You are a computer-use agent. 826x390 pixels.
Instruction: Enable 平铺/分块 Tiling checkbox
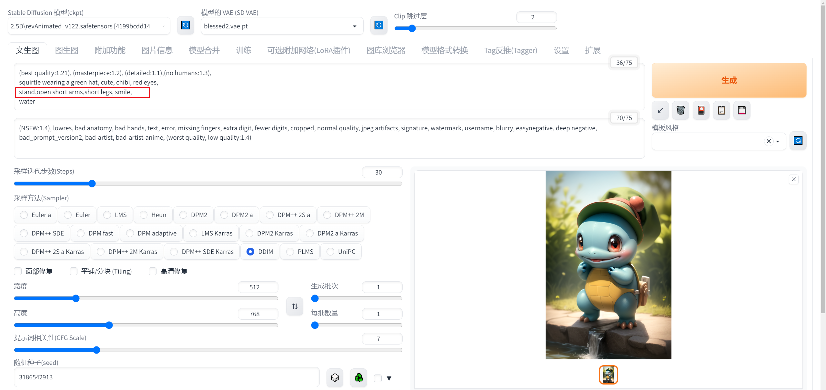coord(74,271)
